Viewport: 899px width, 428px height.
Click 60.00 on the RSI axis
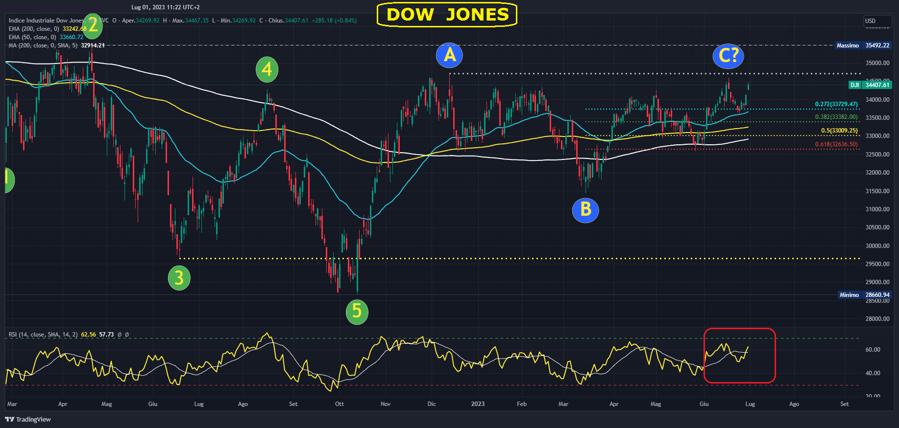pyautogui.click(x=873, y=350)
